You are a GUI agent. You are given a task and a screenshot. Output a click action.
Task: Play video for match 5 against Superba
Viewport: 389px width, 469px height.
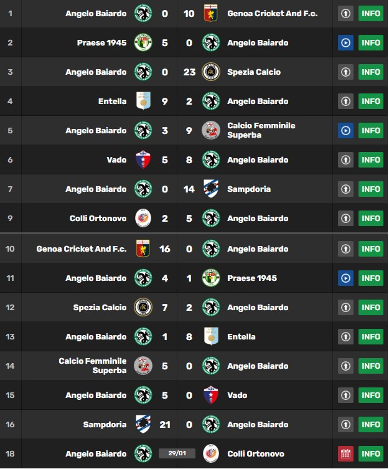click(x=345, y=131)
